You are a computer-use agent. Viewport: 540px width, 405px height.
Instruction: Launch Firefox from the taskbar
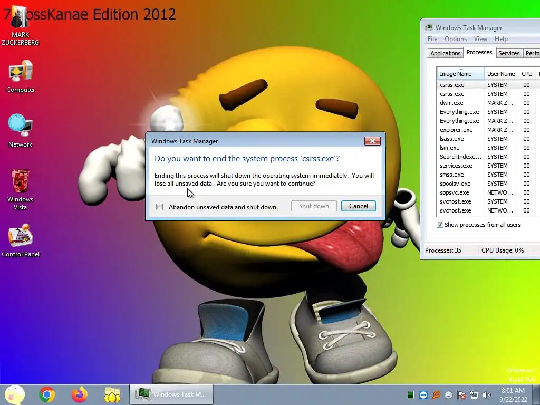tap(80, 394)
